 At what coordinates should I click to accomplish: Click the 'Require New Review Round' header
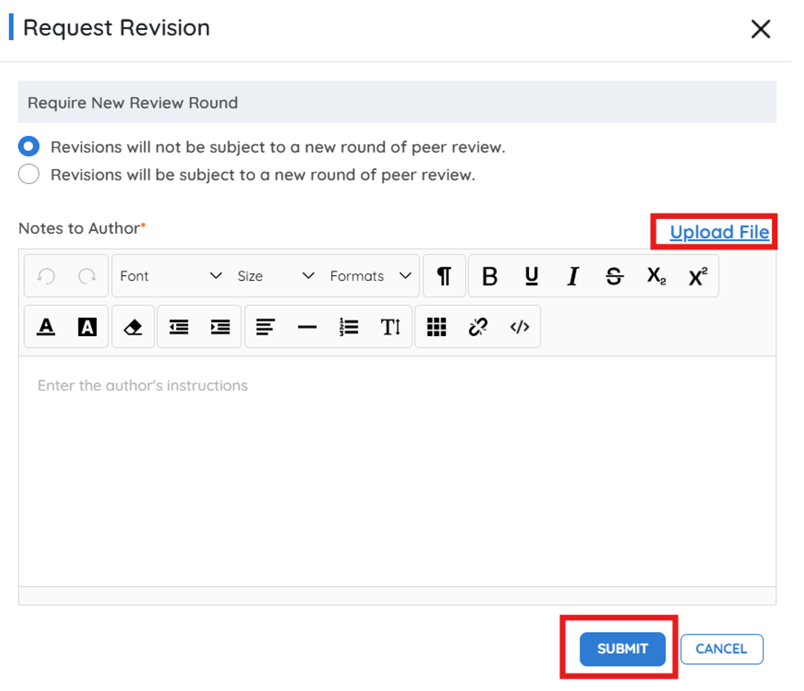click(397, 102)
